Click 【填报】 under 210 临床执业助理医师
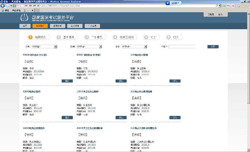 [x=137, y=98]
